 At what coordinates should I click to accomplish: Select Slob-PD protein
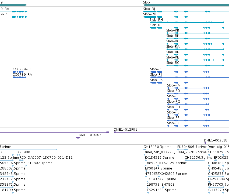(x=174, y=91)
